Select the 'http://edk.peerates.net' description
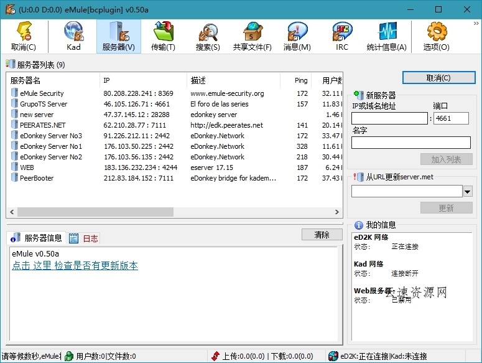The width and height of the screenshot is (482, 363). [x=226, y=125]
